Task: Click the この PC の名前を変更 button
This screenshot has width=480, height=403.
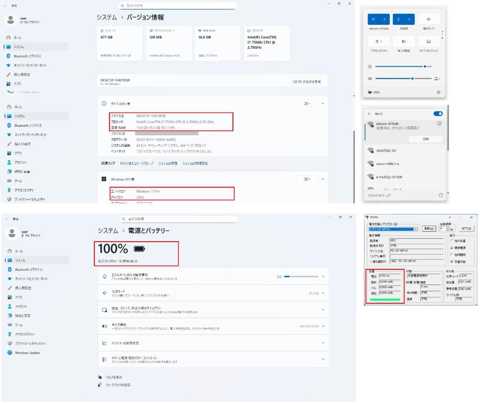Action: coord(307,82)
